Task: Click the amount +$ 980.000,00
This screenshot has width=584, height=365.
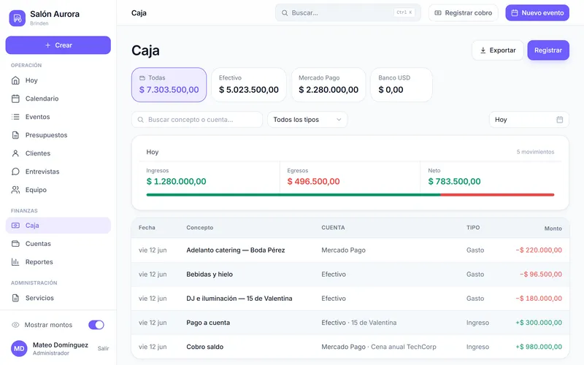Action: click(539, 347)
